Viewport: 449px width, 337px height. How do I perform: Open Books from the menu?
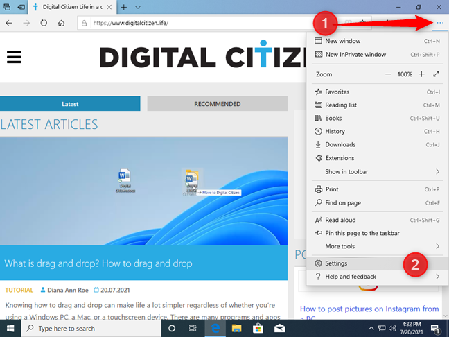coord(377,119)
